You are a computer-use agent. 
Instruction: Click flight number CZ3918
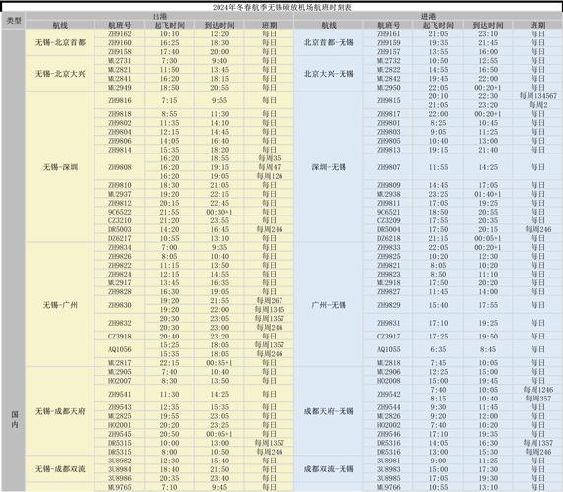coord(119,337)
